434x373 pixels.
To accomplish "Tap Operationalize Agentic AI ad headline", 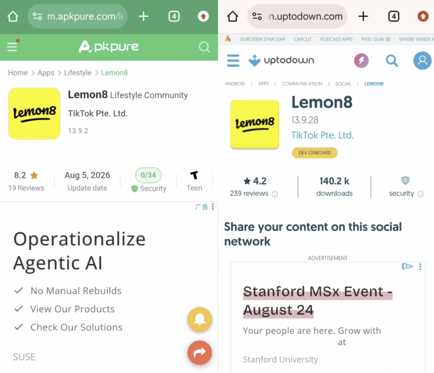I will 79,250.
